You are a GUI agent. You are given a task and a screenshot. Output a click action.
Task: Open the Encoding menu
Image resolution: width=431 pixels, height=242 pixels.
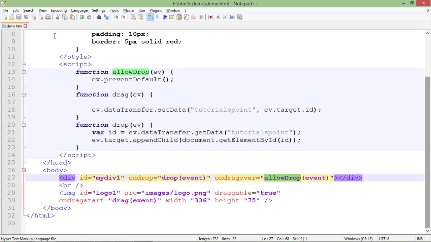59,10
